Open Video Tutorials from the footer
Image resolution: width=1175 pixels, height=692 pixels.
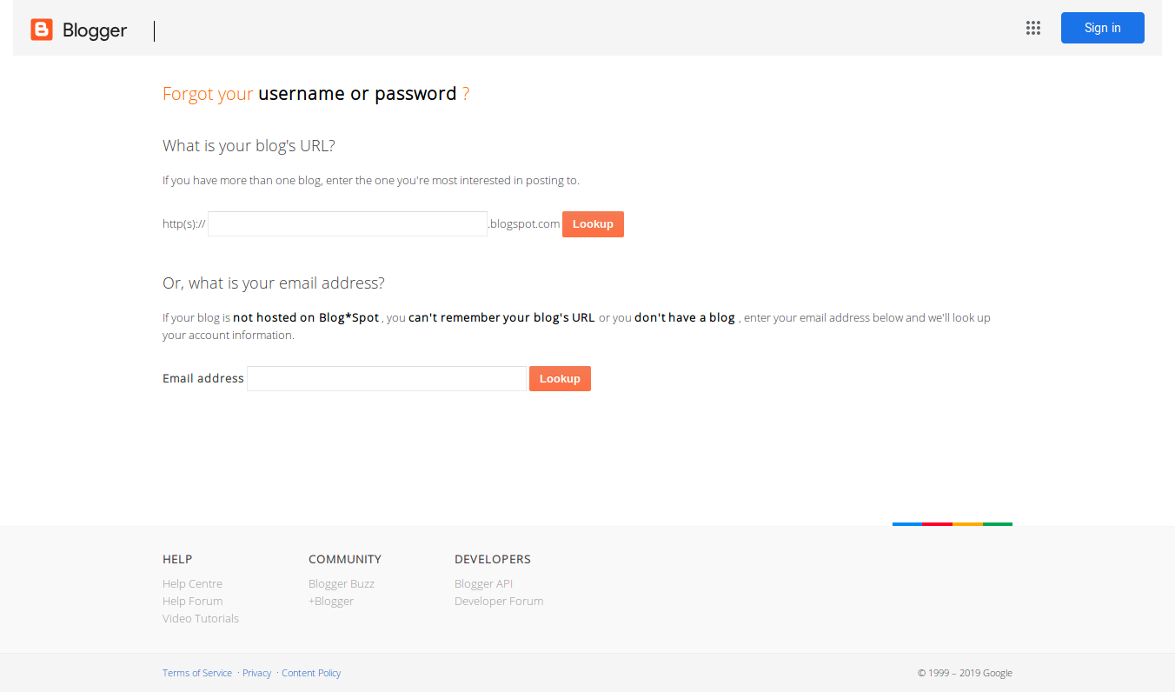click(200, 618)
